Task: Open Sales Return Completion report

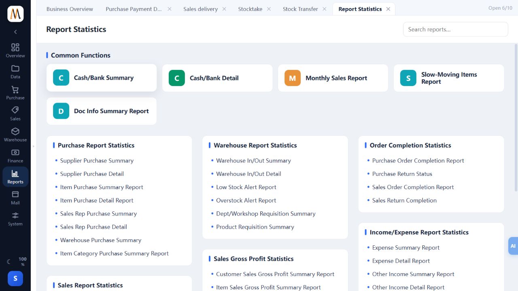Action: tap(404, 200)
